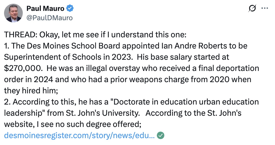Open Paul Mauro's profile picture
This screenshot has width=275, height=145.
coord(13,14)
